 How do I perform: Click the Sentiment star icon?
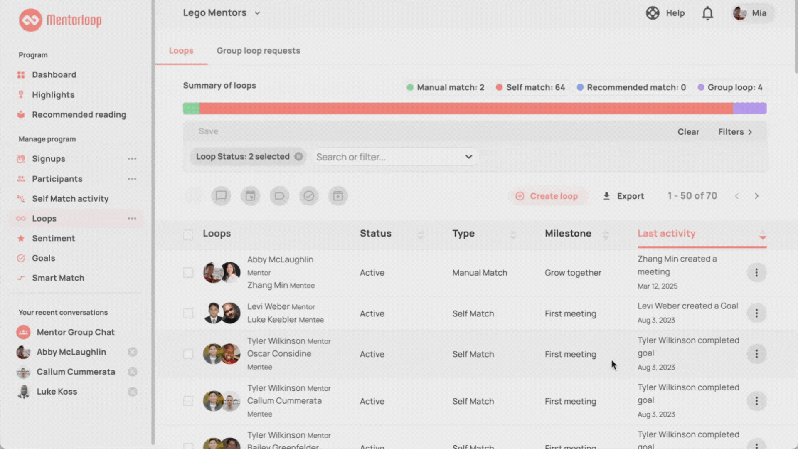(x=21, y=239)
